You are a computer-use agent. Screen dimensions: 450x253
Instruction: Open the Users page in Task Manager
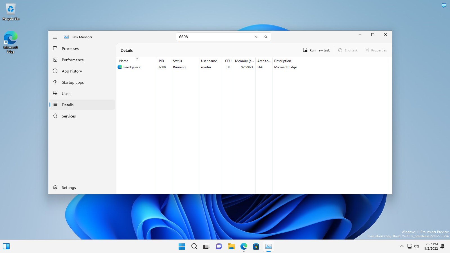click(x=66, y=93)
